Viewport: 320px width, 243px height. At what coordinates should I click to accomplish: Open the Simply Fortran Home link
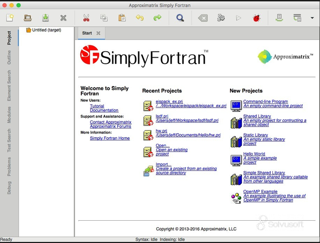(110, 138)
